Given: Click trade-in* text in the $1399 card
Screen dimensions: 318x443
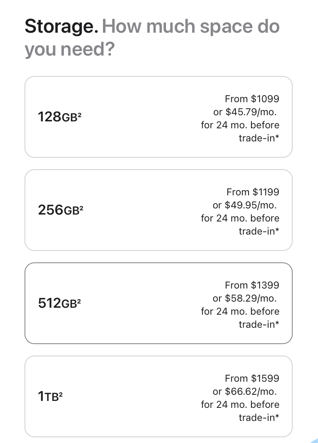Looking at the screenshot, I should 259,324.
